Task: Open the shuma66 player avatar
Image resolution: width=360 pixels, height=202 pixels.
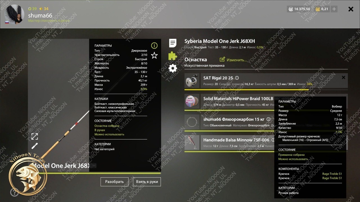Action: tap(15, 14)
